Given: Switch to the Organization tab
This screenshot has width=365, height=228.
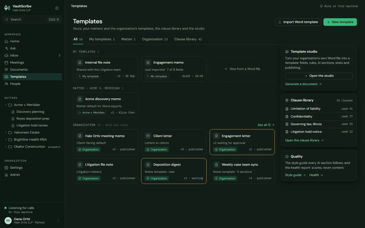Looking at the screenshot, I should [155, 39].
